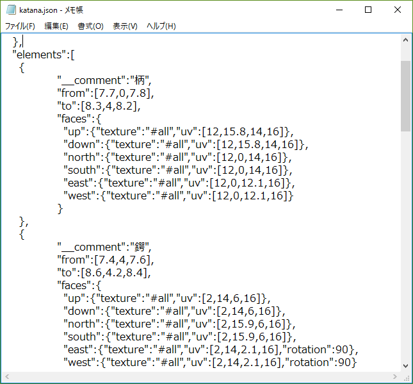Viewport: 413px width, 384px height.
Task: Click the "west" line with uv 12,0,12.1,16
Action: coord(178,196)
